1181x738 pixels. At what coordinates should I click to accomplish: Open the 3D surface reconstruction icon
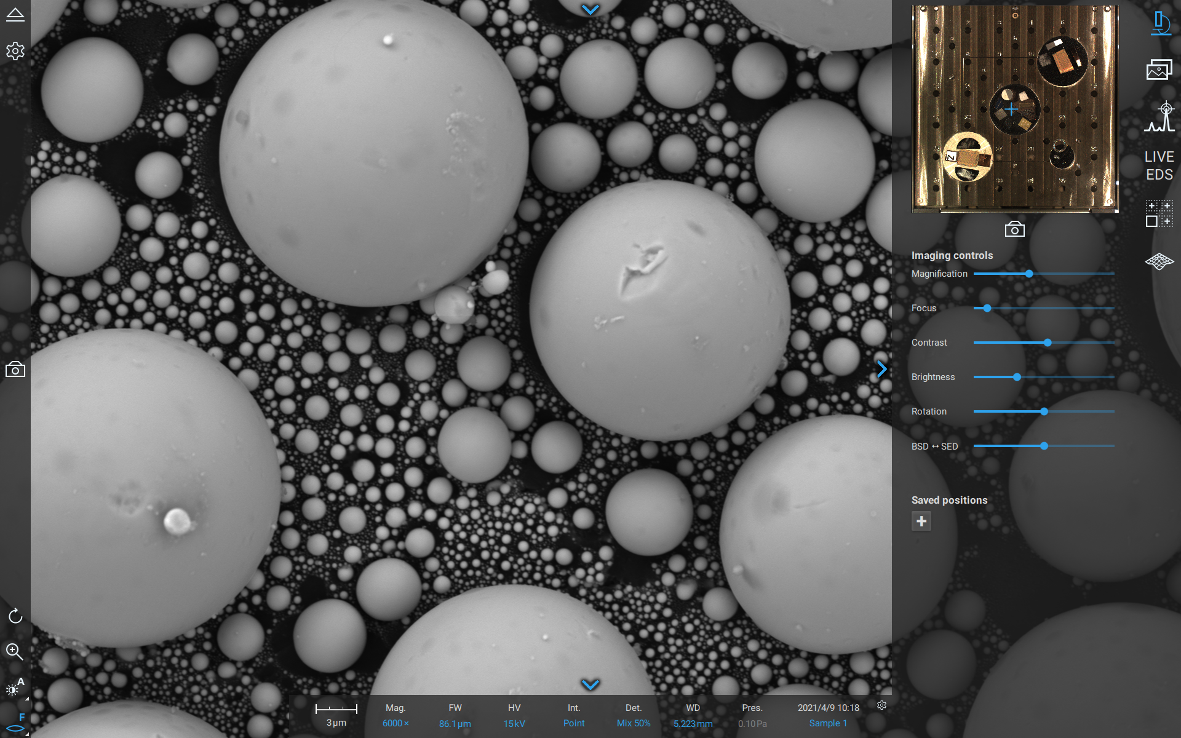[x=1159, y=261]
